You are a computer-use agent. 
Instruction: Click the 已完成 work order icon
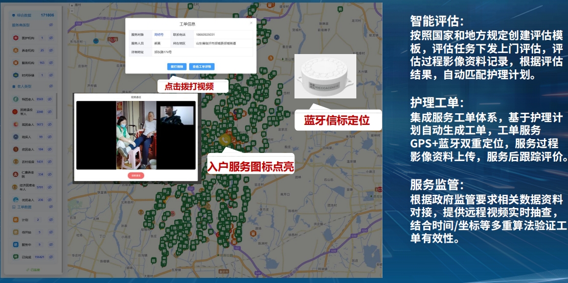click(x=15, y=257)
